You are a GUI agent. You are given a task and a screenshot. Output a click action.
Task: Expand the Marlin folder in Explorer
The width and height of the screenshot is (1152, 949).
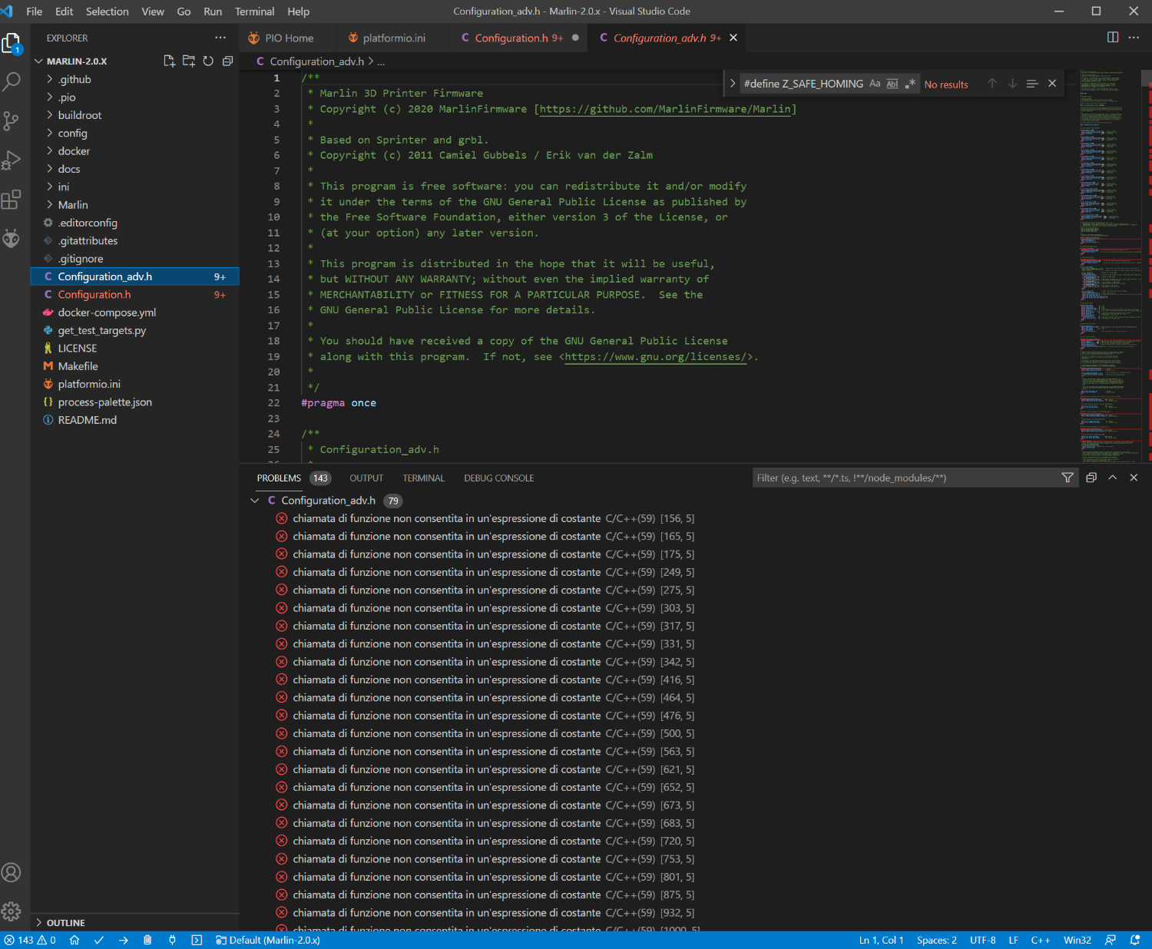point(73,205)
